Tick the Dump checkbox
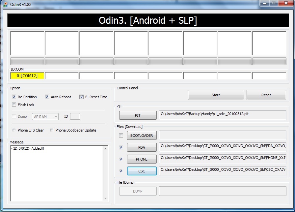The height and width of the screenshot is (212, 295). click(x=14, y=116)
